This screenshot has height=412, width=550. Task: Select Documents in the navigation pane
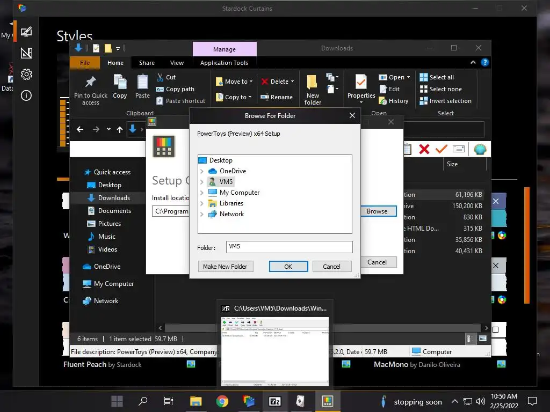pyautogui.click(x=110, y=210)
